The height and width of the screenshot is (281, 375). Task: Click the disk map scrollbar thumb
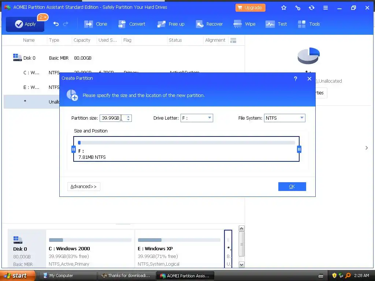click(x=242, y=244)
